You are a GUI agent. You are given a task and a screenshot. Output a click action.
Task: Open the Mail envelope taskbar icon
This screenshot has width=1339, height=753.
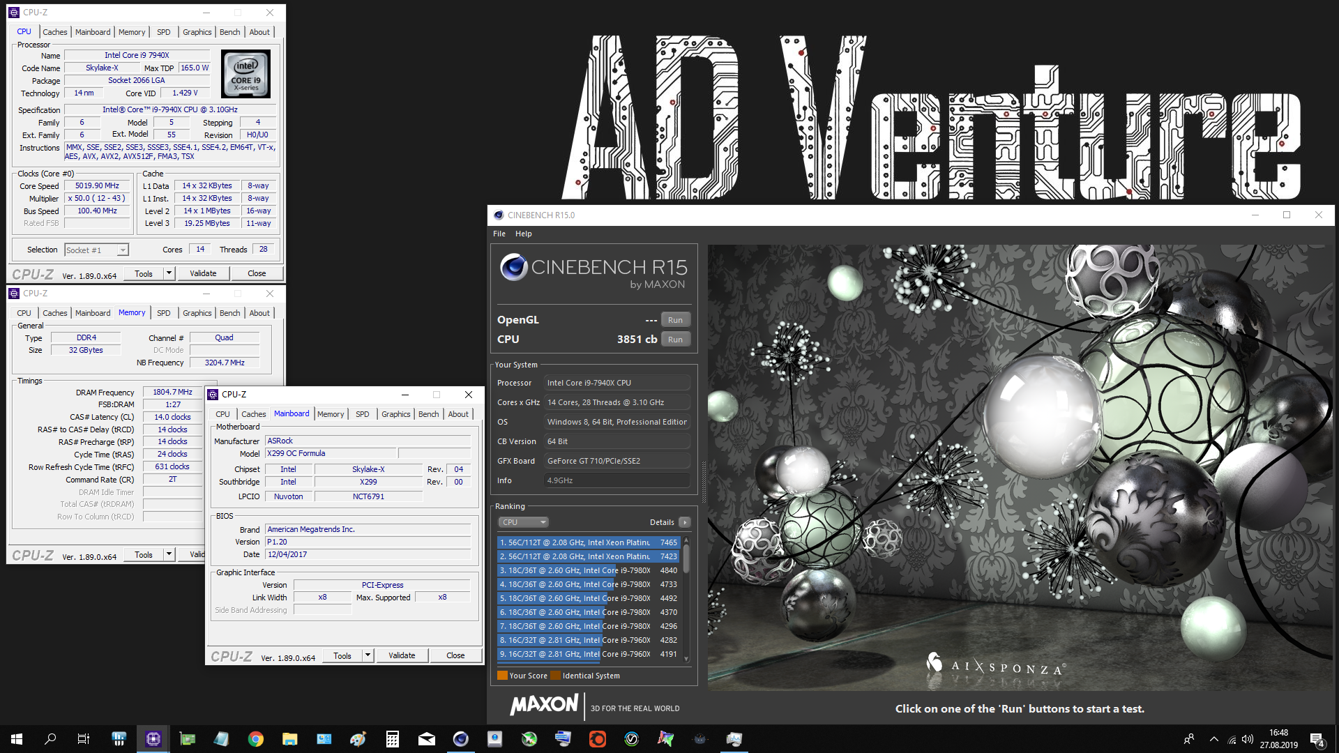427,739
